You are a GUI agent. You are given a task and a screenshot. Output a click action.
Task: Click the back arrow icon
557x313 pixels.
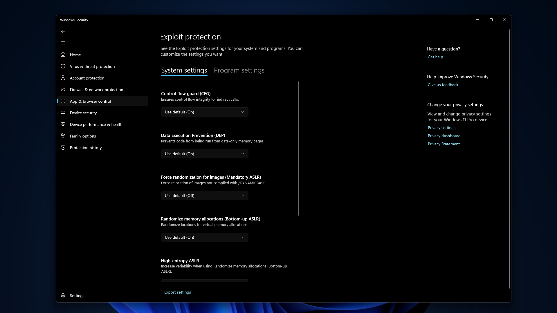pyautogui.click(x=63, y=31)
